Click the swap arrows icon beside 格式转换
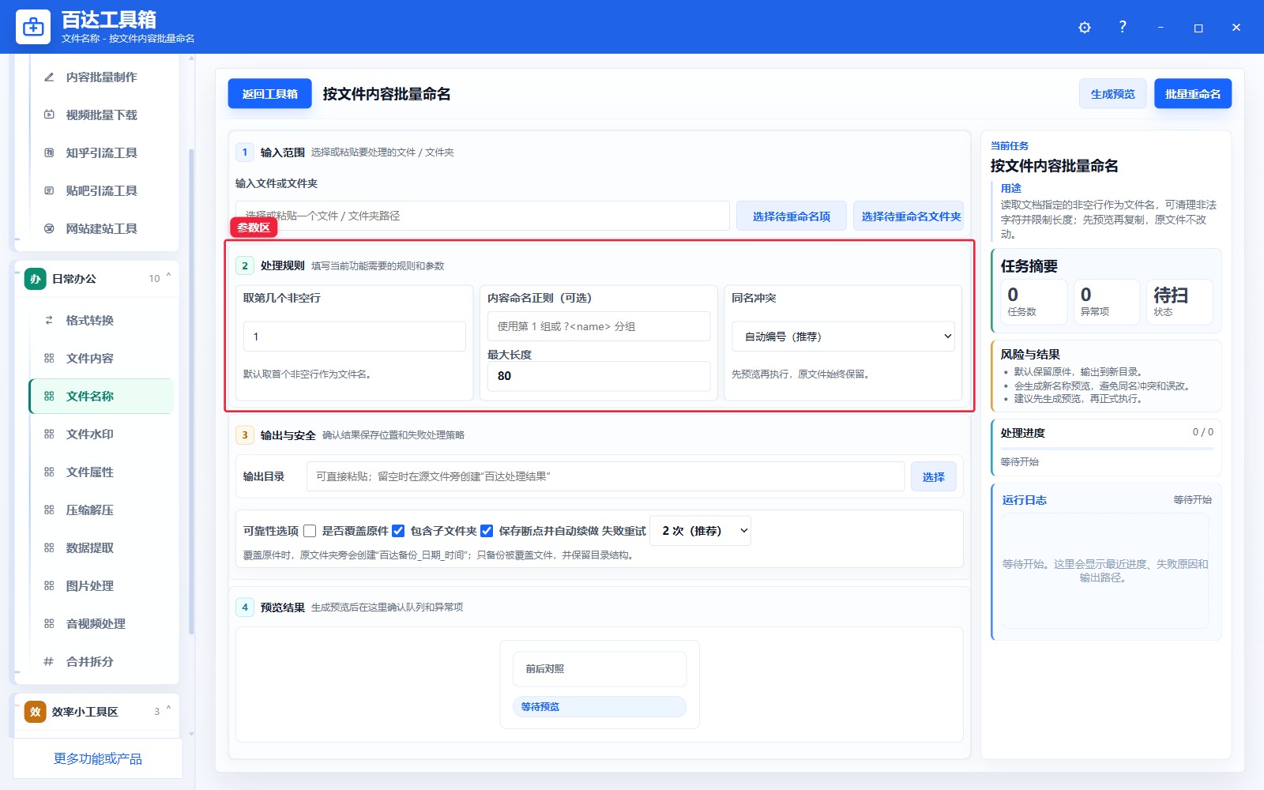 (49, 320)
